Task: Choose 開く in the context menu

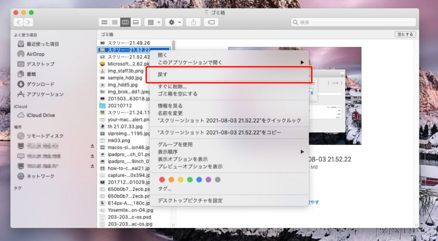Action: [229, 55]
